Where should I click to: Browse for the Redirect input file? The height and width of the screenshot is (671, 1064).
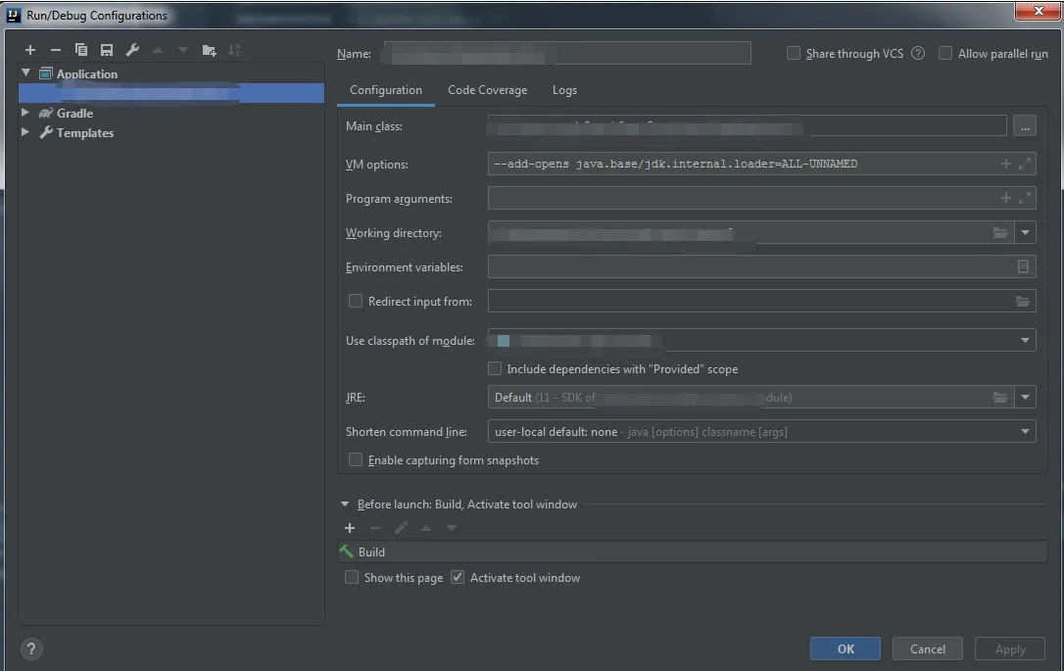1023,301
